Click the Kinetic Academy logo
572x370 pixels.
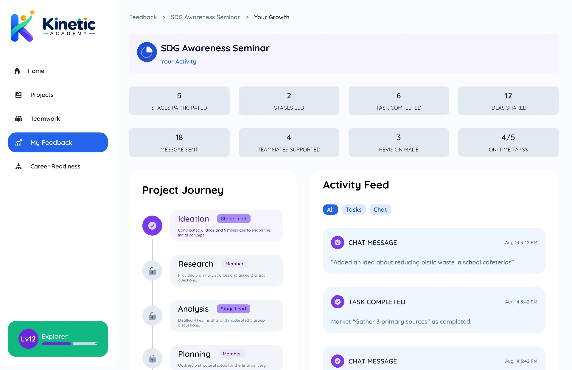(x=53, y=26)
